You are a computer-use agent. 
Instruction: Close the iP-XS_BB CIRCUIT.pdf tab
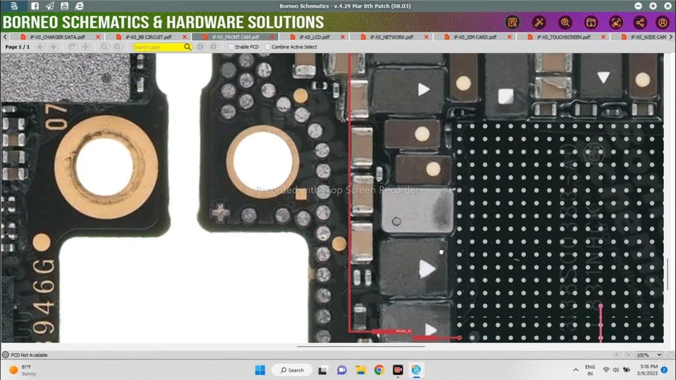point(184,37)
